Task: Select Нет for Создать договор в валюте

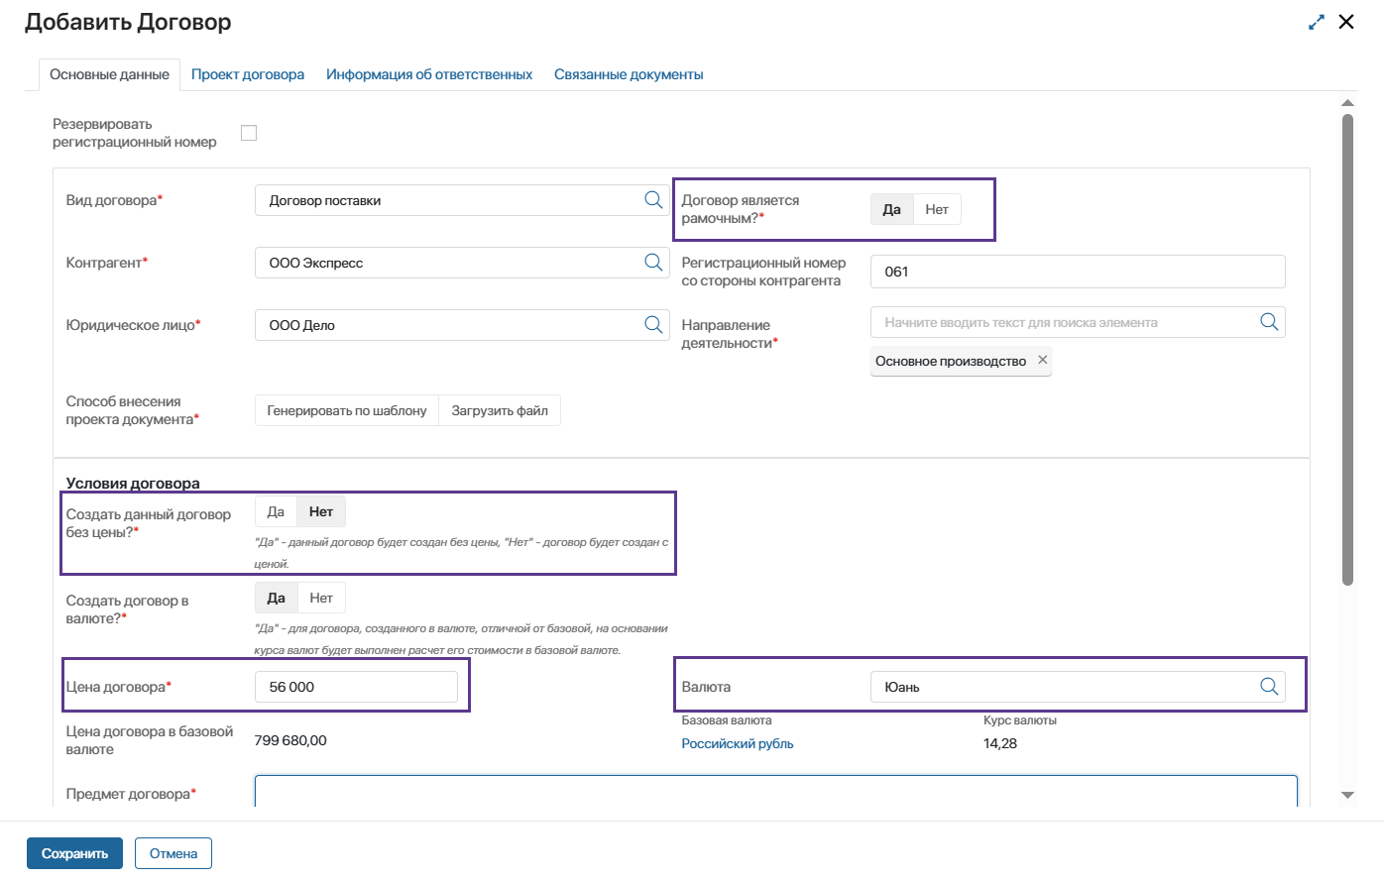Action: 321,599
